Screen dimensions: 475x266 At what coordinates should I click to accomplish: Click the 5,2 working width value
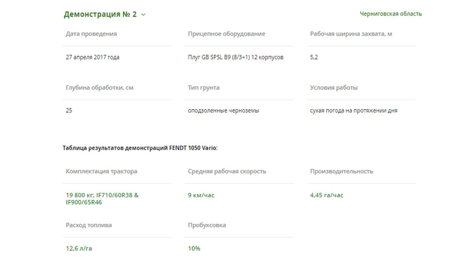click(314, 57)
